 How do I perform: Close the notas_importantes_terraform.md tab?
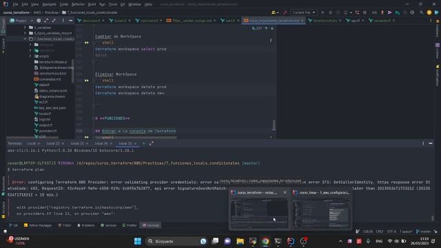coord(302,21)
